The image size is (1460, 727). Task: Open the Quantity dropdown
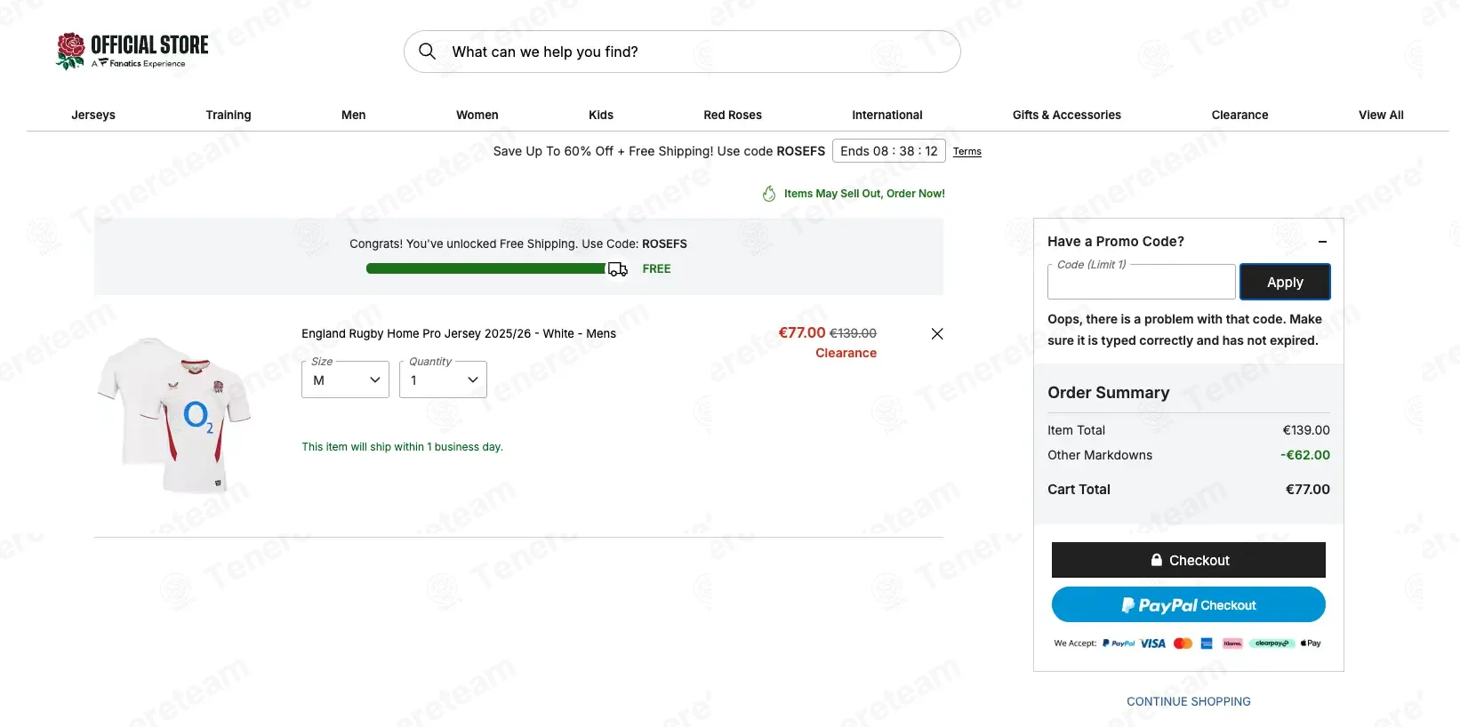443,379
